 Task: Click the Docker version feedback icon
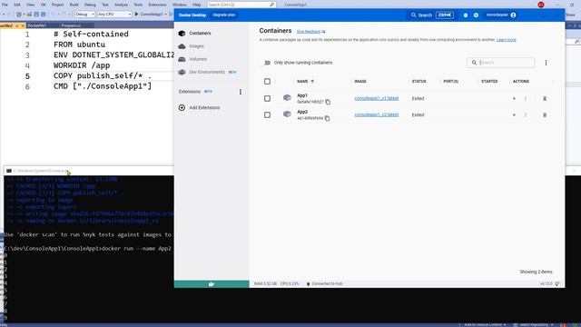pyautogui.click(x=557, y=283)
